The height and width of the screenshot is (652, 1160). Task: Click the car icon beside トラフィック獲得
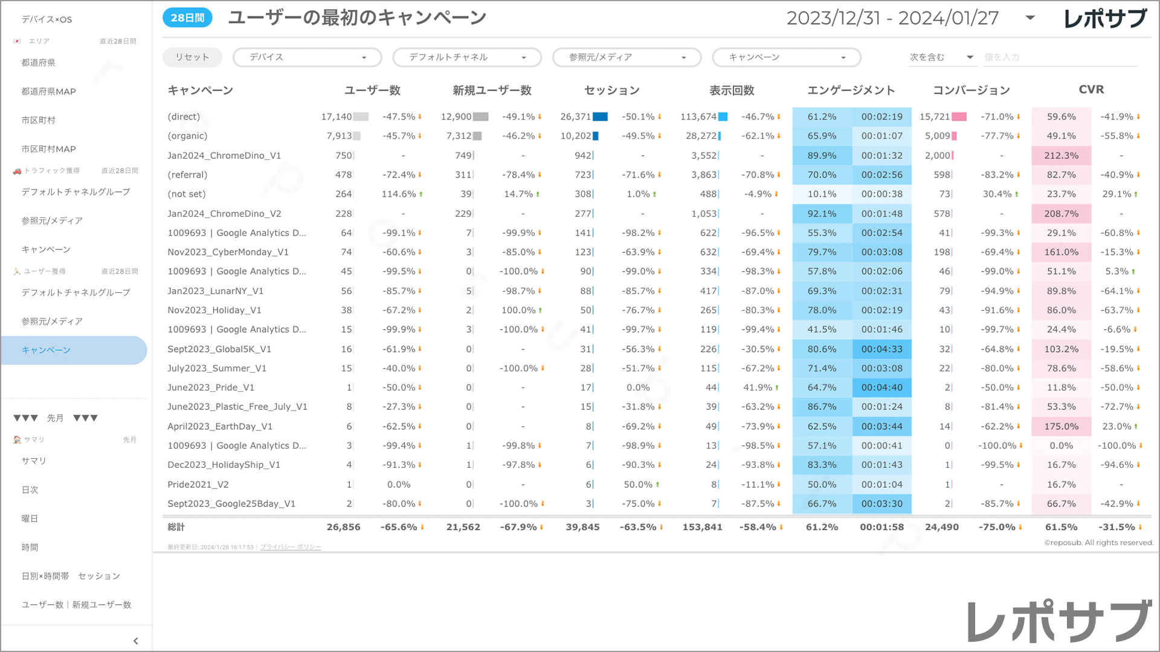pos(17,171)
